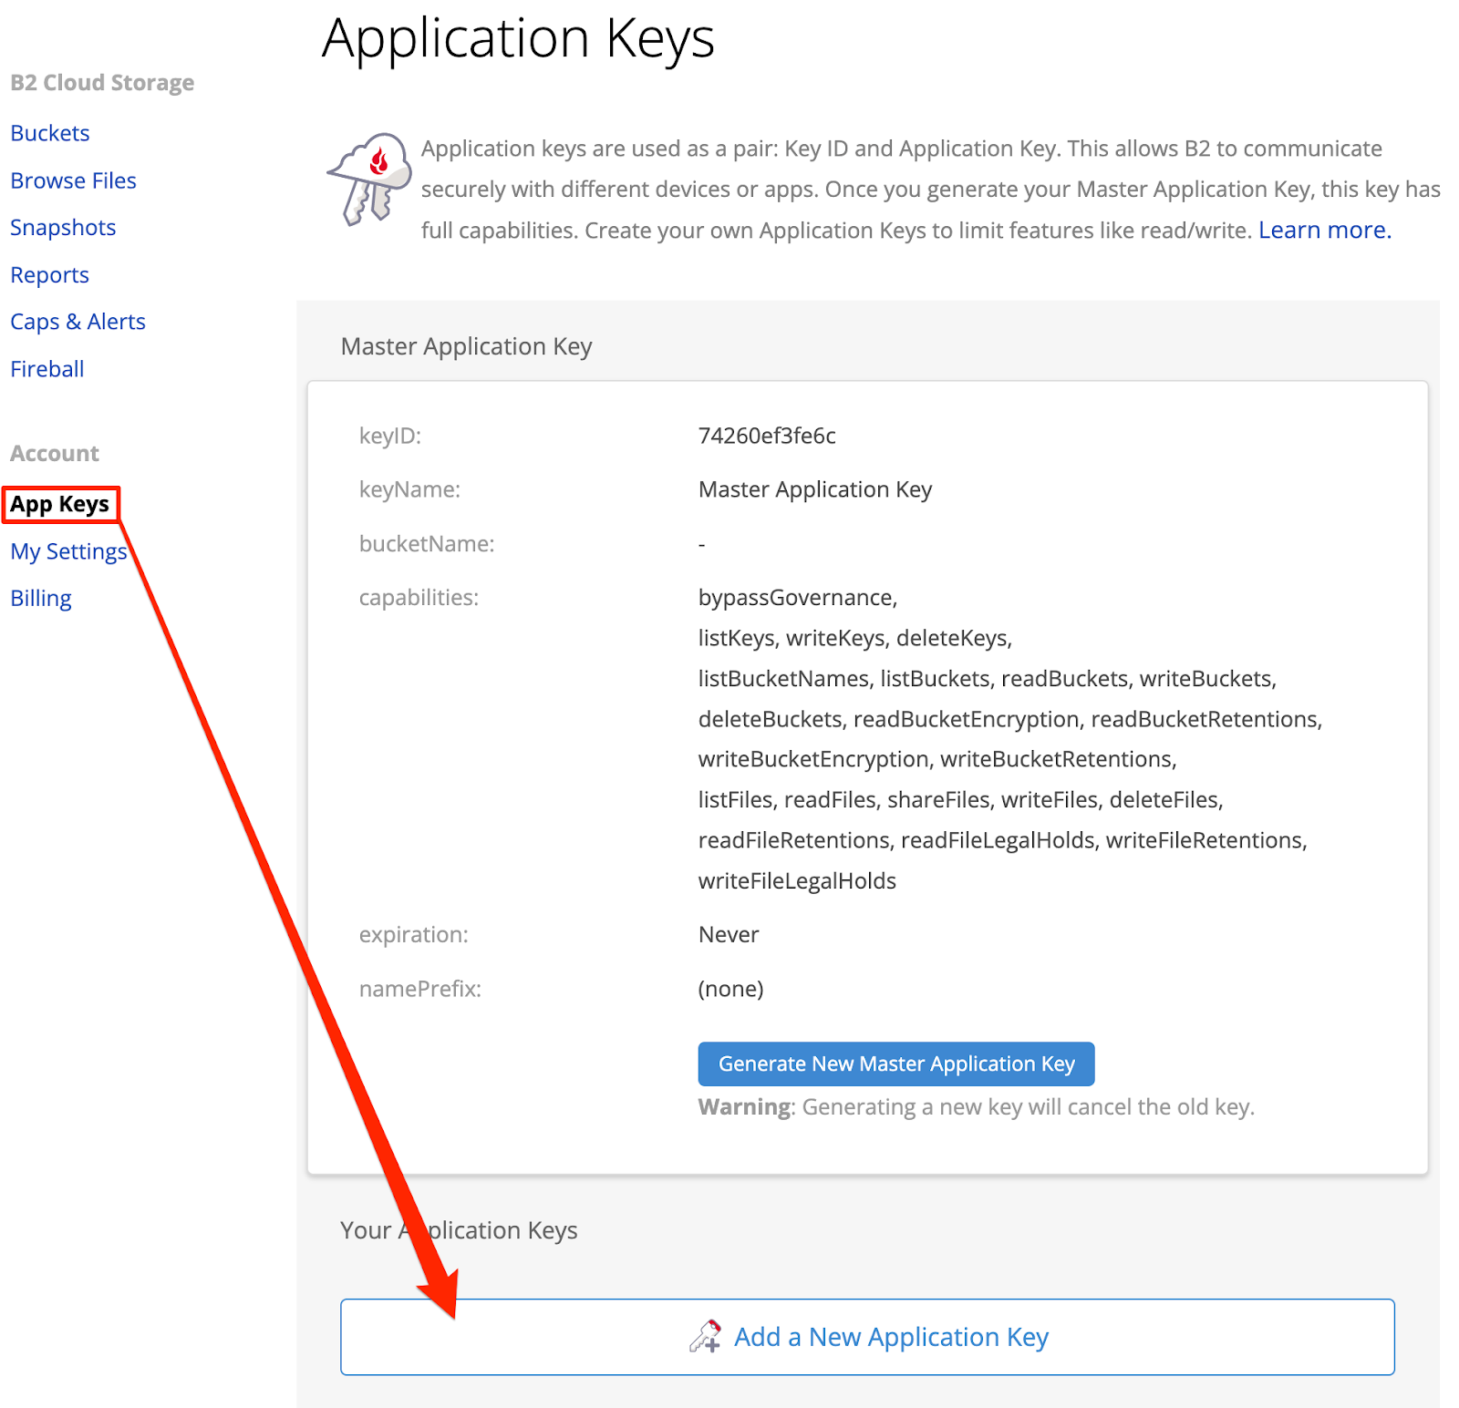The height and width of the screenshot is (1408, 1459).
Task: Add a New Application Key
Action: (867, 1337)
